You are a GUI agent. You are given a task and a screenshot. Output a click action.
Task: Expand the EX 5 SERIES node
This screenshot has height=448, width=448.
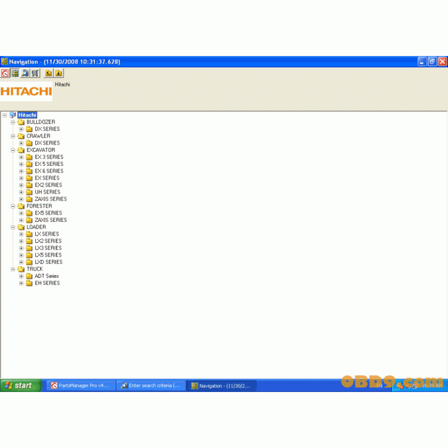pyautogui.click(x=21, y=164)
